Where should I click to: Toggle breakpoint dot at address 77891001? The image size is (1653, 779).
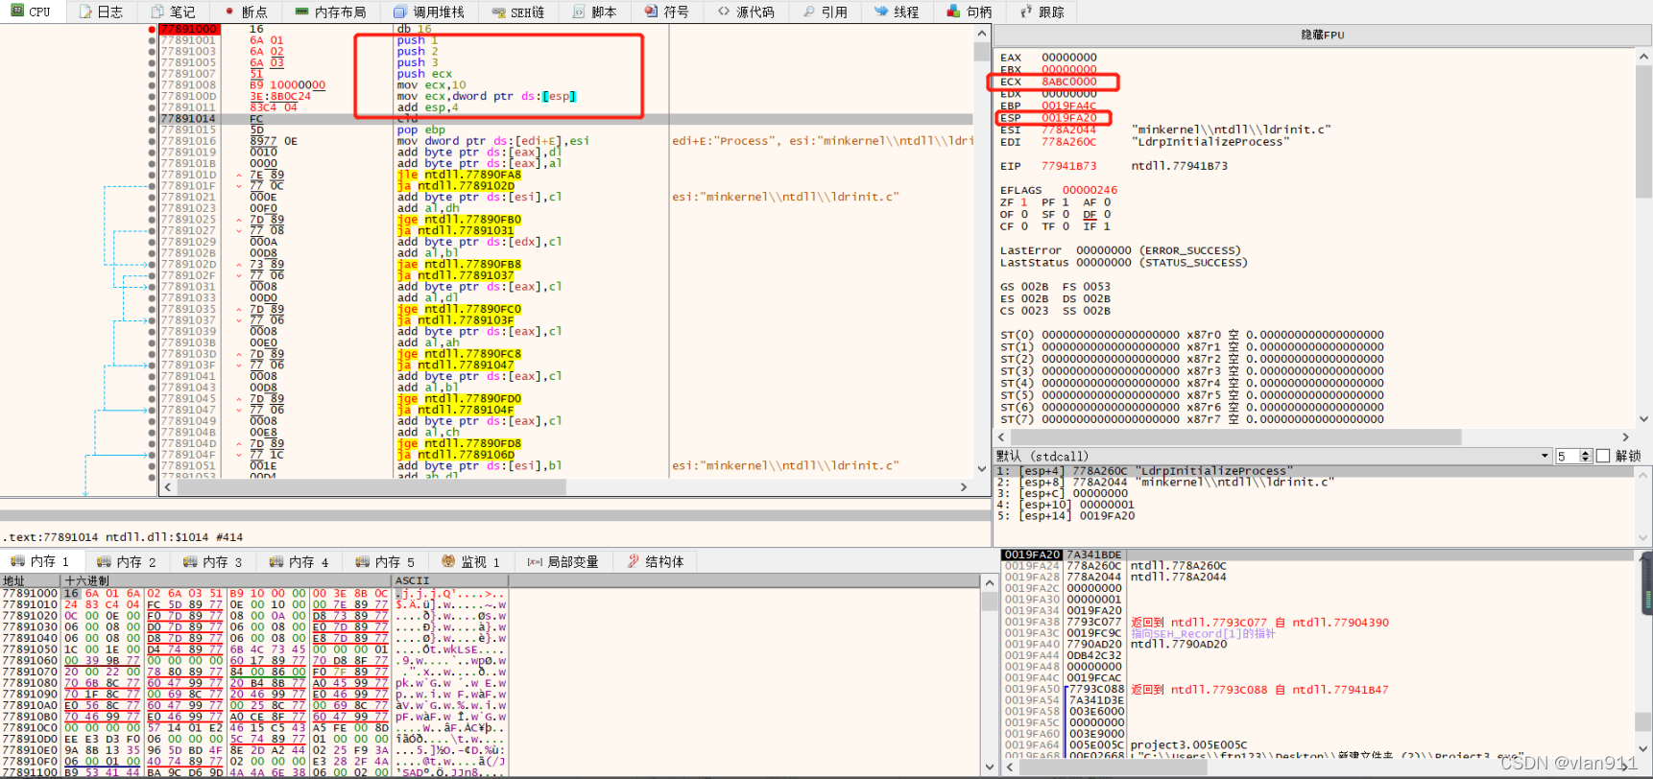152,40
